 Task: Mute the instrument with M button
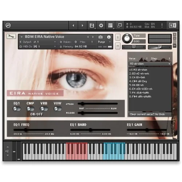(x=118, y=46)
